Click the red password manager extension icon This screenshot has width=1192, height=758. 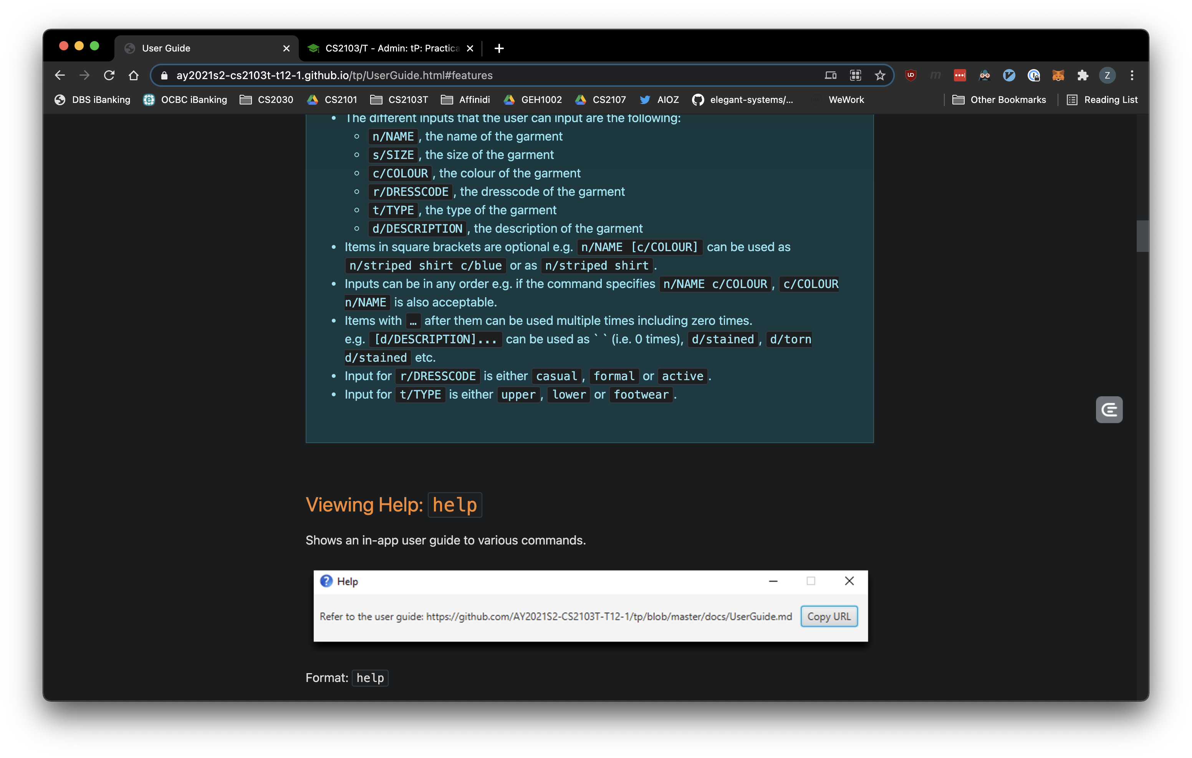(x=959, y=75)
